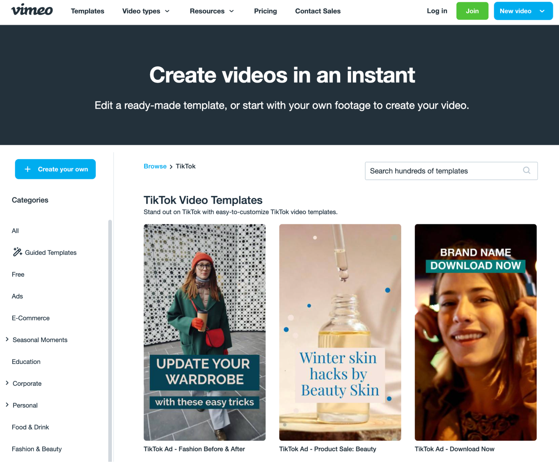Open the New video dropdown arrow
The image size is (559, 462).
click(542, 11)
